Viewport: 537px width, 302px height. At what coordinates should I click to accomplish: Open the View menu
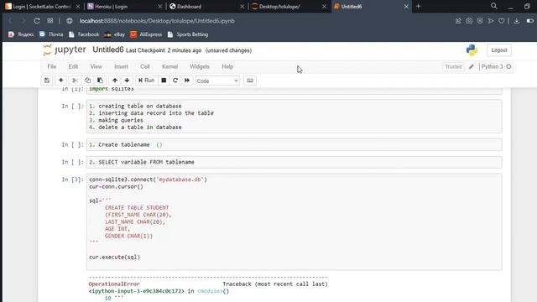[96, 66]
